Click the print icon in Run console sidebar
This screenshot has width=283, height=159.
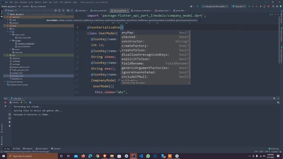[x=10, y=122]
